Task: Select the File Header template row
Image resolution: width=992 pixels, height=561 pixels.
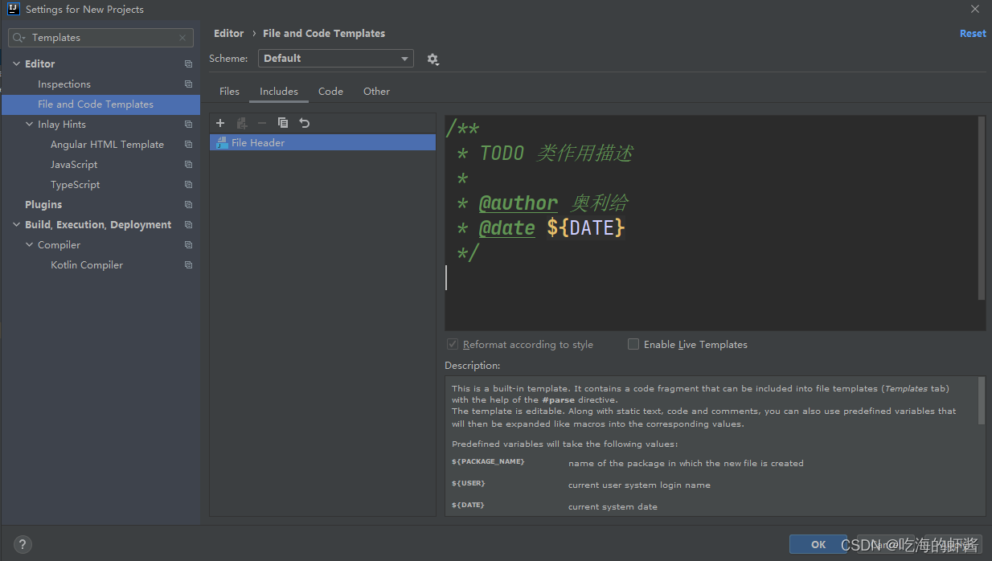Action: pyautogui.click(x=322, y=143)
